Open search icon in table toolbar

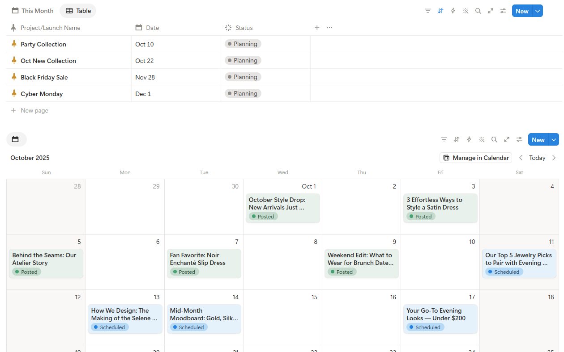(x=478, y=11)
